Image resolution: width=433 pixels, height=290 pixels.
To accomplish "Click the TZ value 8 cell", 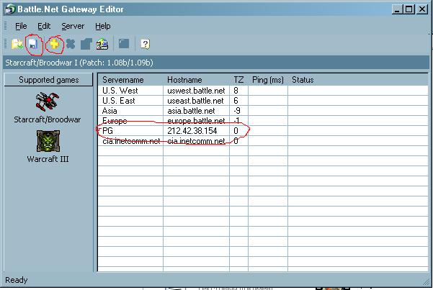I will pos(238,91).
